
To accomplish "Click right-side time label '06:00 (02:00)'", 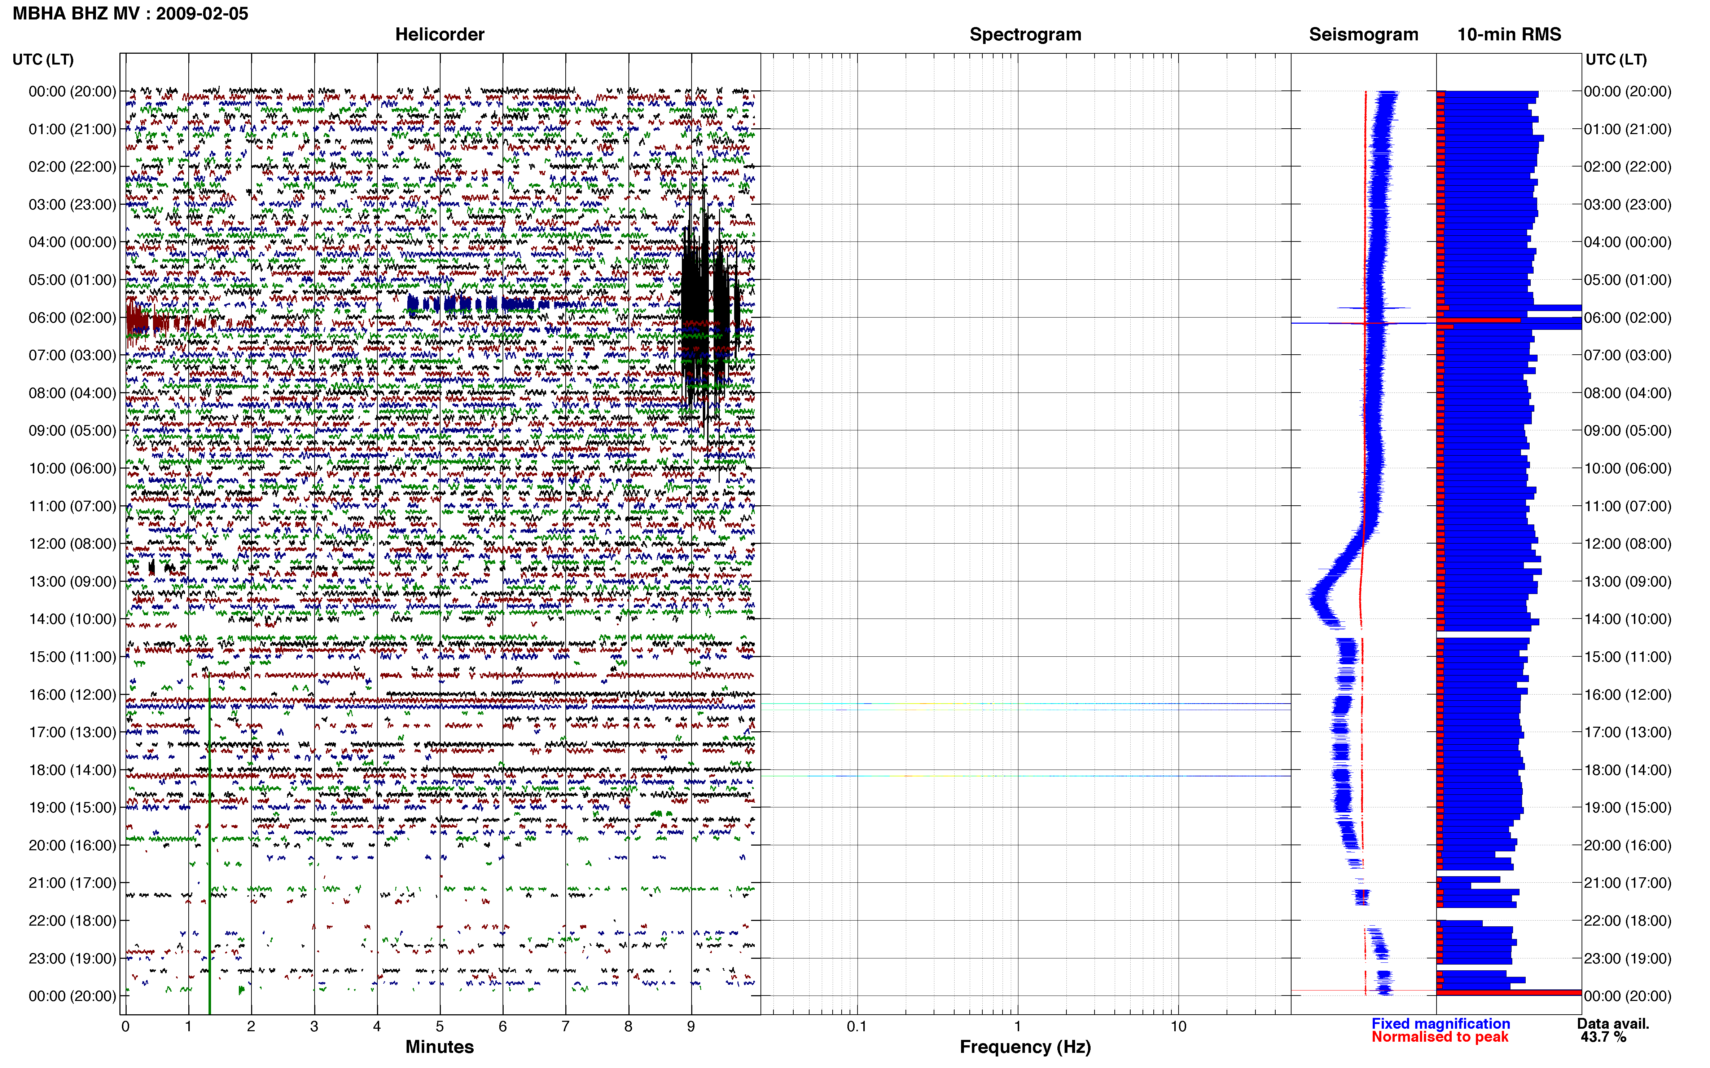I will pyautogui.click(x=1628, y=318).
